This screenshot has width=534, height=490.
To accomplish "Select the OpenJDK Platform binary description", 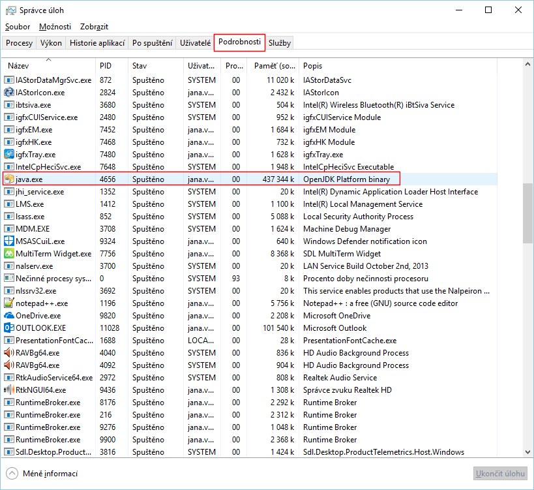I will click(x=346, y=179).
